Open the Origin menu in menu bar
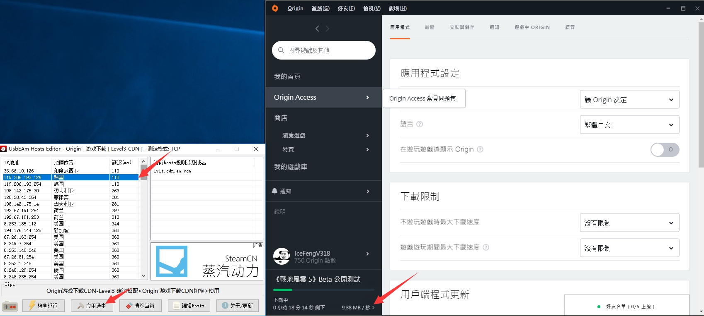The height and width of the screenshot is (316, 704). (x=296, y=8)
